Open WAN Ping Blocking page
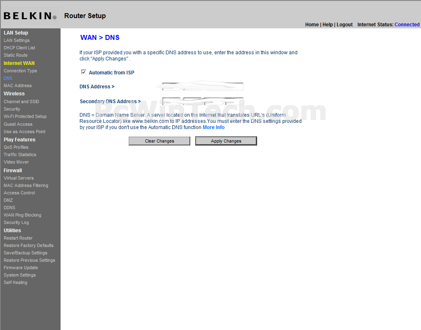The image size is (421, 330). [x=23, y=215]
